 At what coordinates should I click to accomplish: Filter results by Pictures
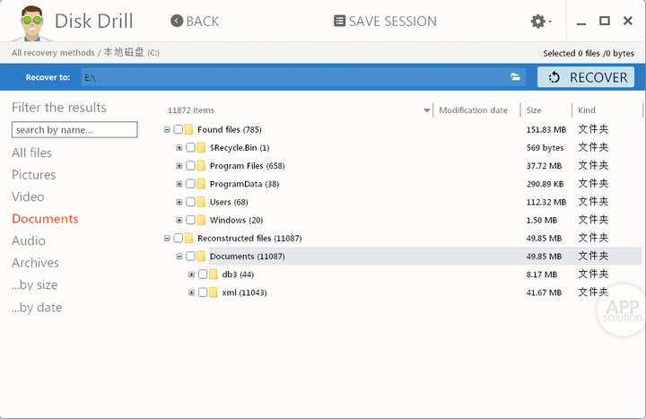(34, 175)
